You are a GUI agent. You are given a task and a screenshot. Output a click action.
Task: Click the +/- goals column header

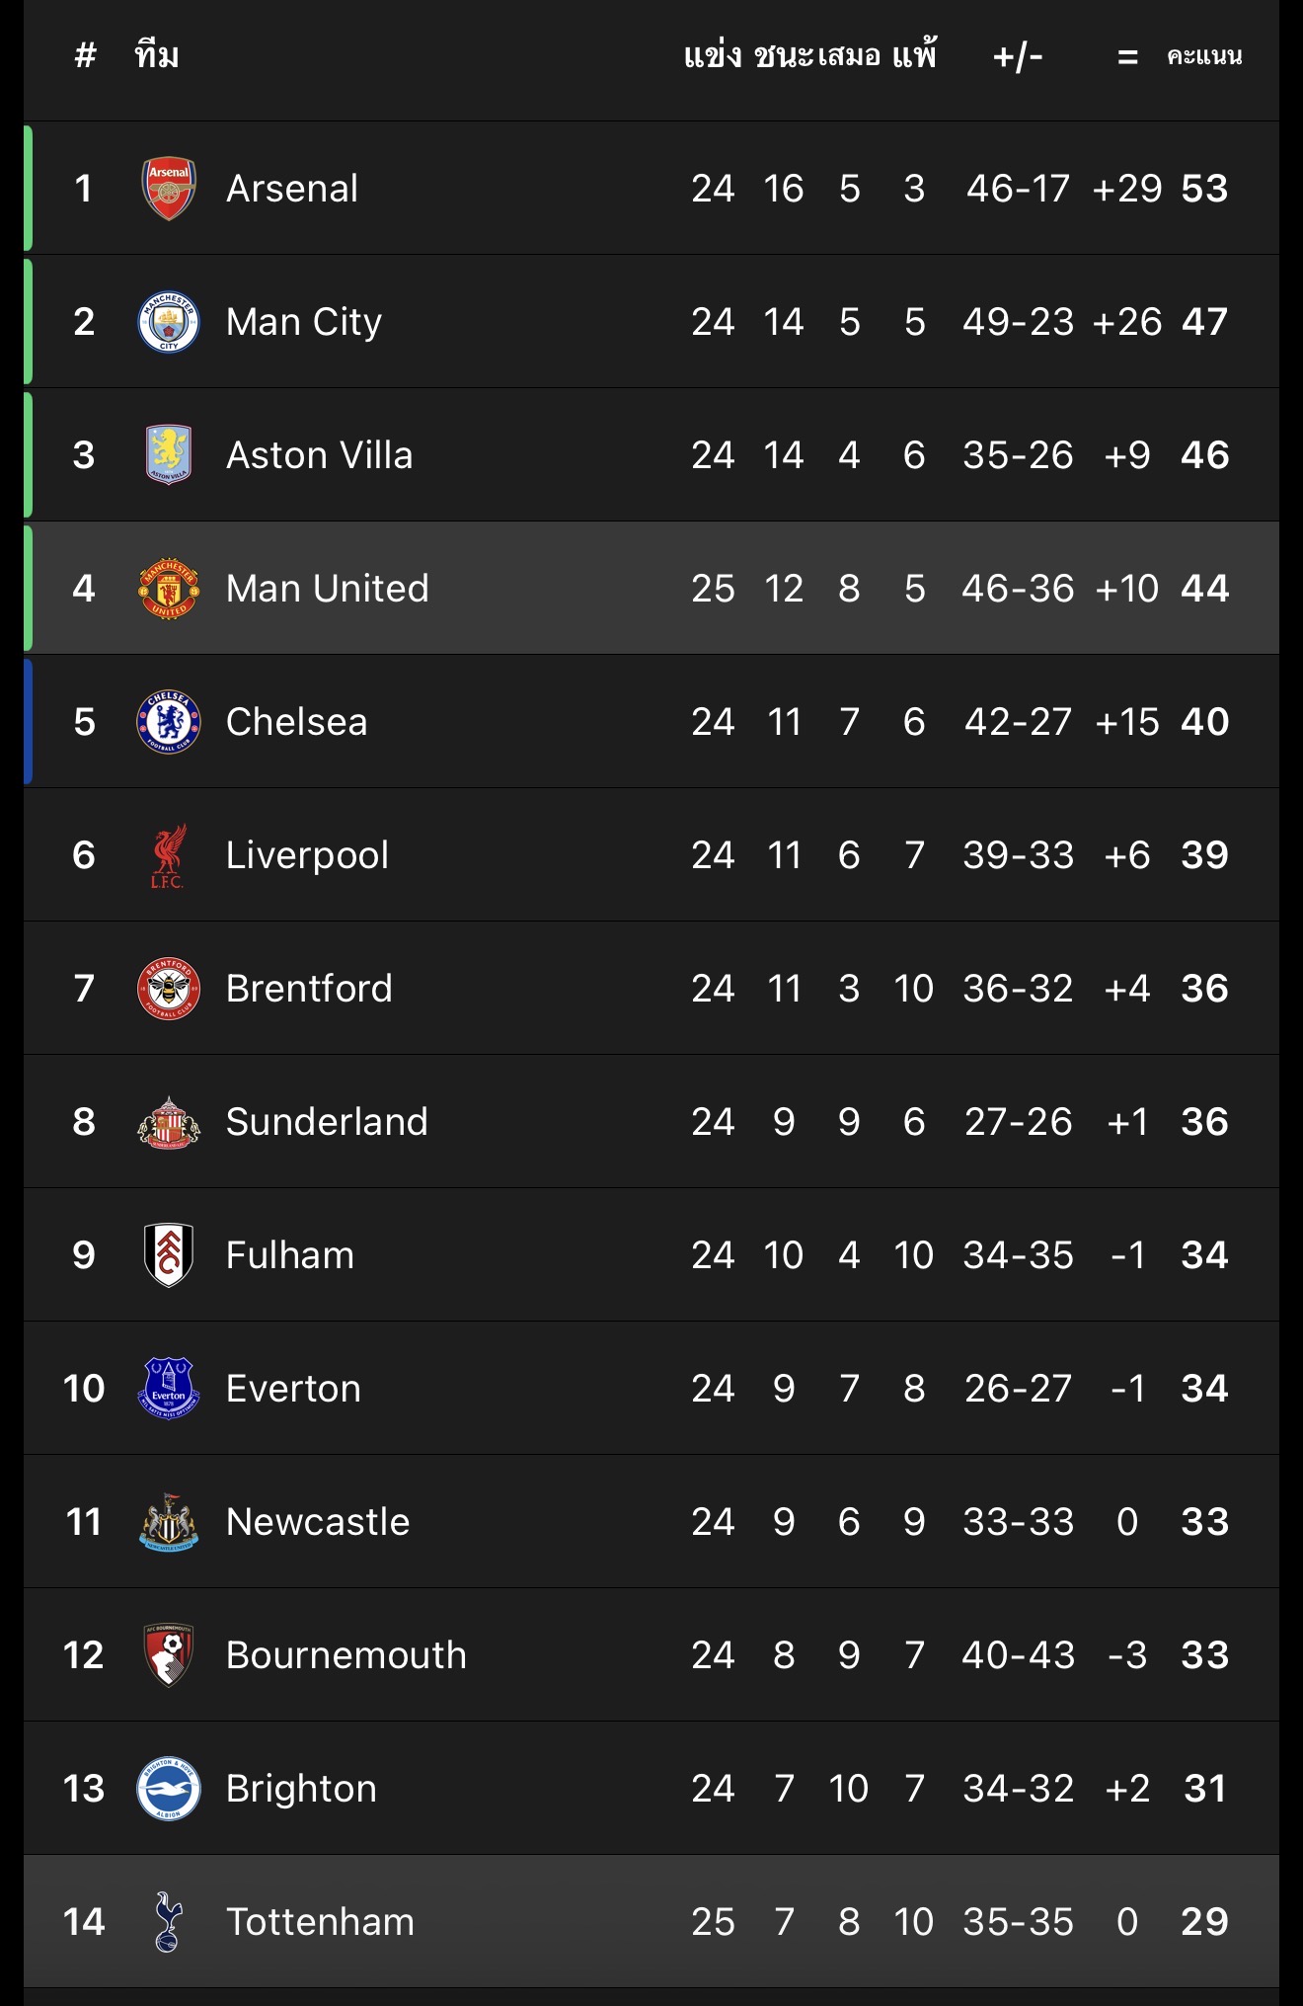point(1018,56)
